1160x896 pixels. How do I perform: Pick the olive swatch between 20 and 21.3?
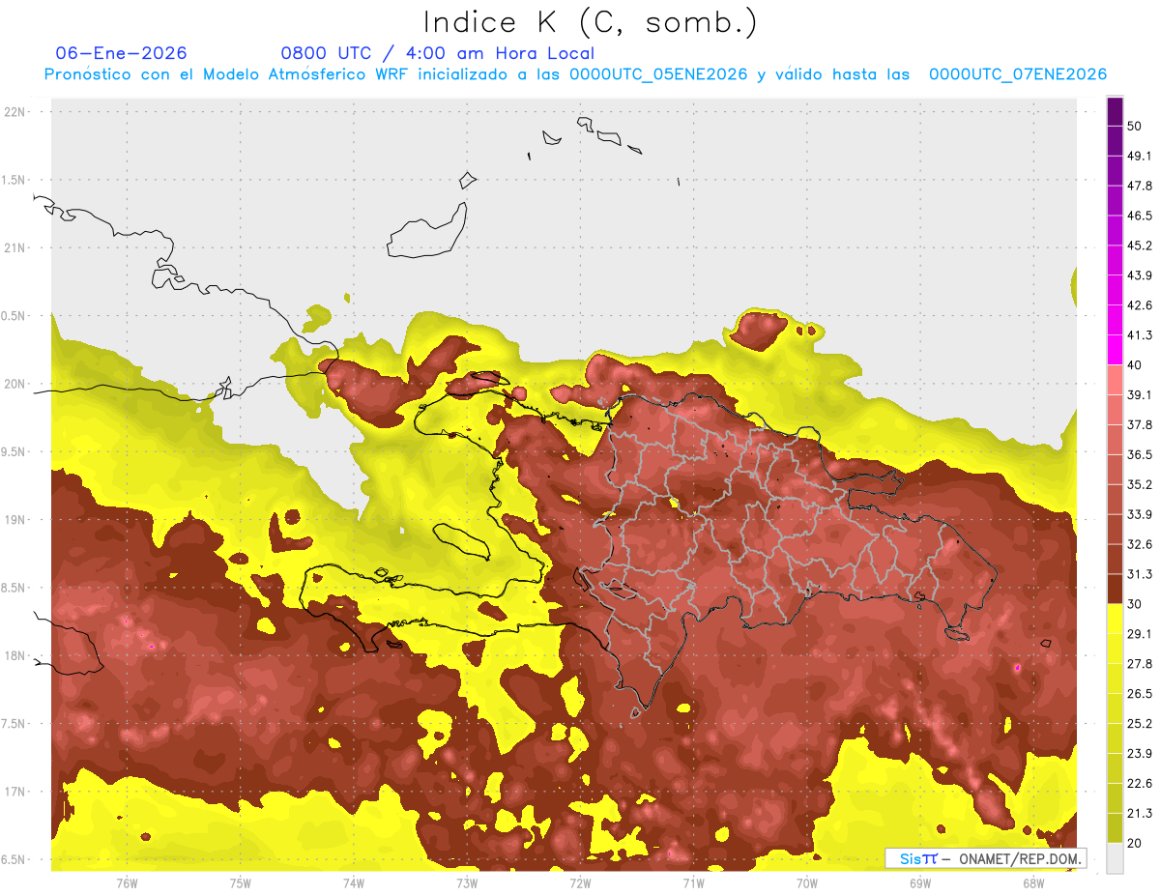click(x=1115, y=828)
